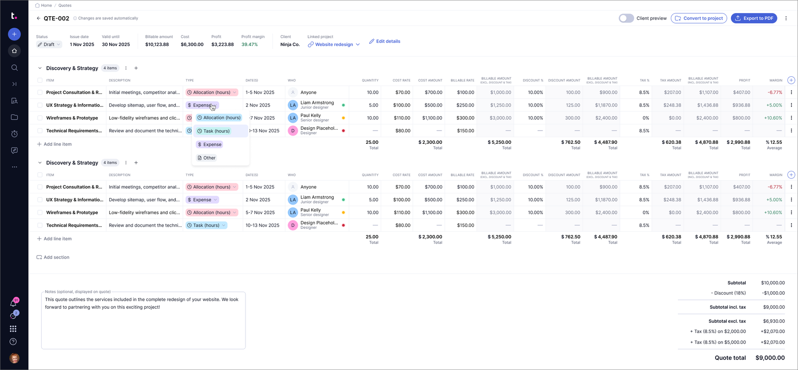
Task: Choose Other in the type dropdown menu
Action: (x=209, y=158)
